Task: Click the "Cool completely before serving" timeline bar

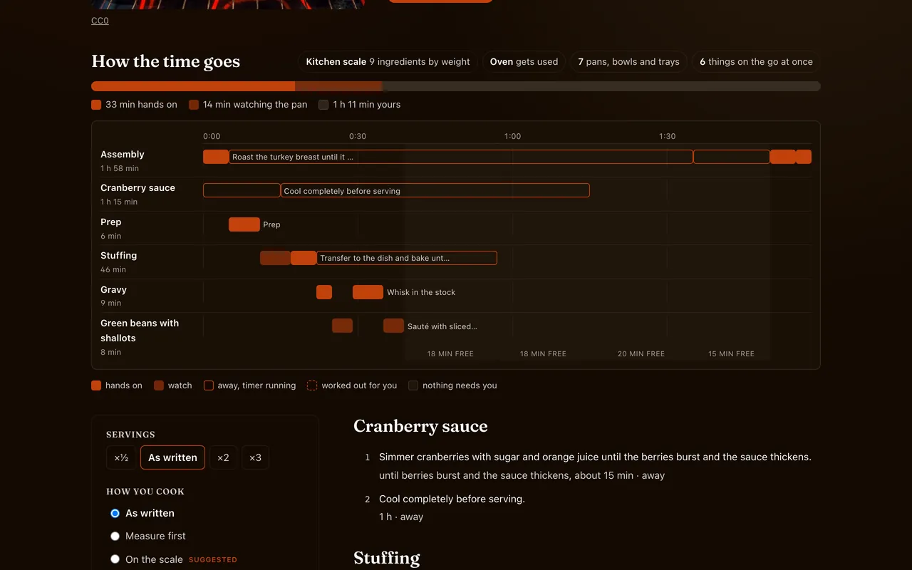Action: (x=435, y=190)
